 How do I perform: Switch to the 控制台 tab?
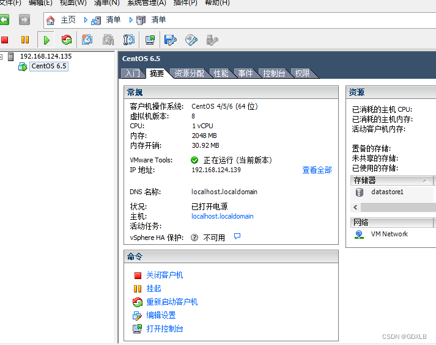(x=274, y=73)
